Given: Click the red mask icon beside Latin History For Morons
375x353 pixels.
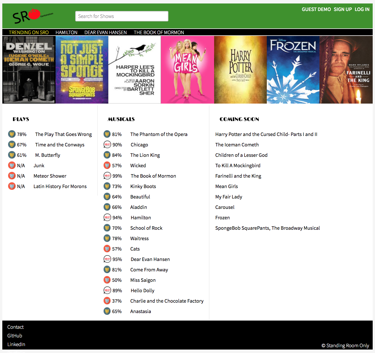Looking at the screenshot, I should point(12,186).
